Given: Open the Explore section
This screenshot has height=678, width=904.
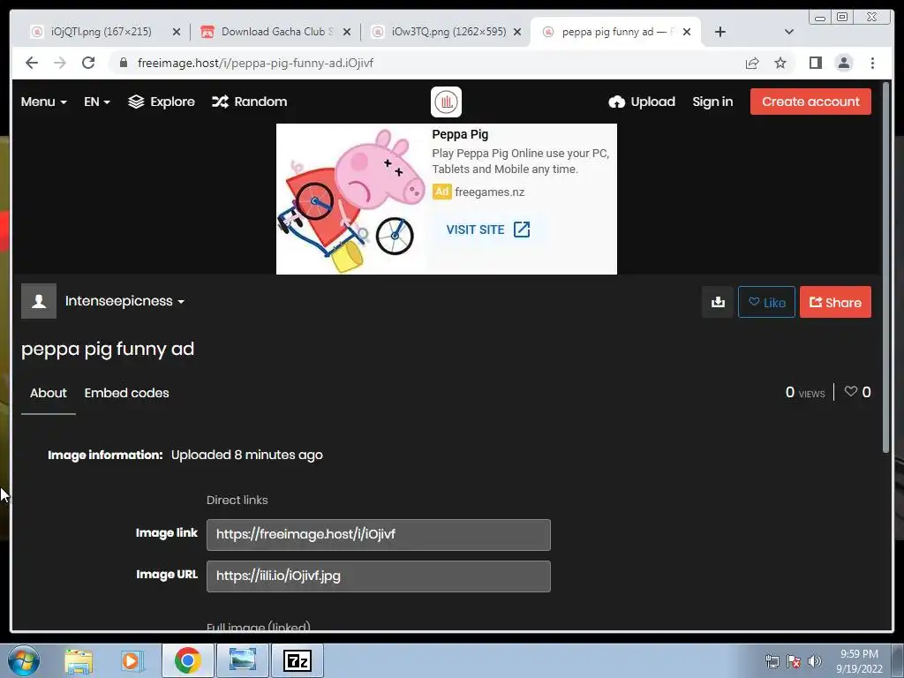Looking at the screenshot, I should point(162,102).
